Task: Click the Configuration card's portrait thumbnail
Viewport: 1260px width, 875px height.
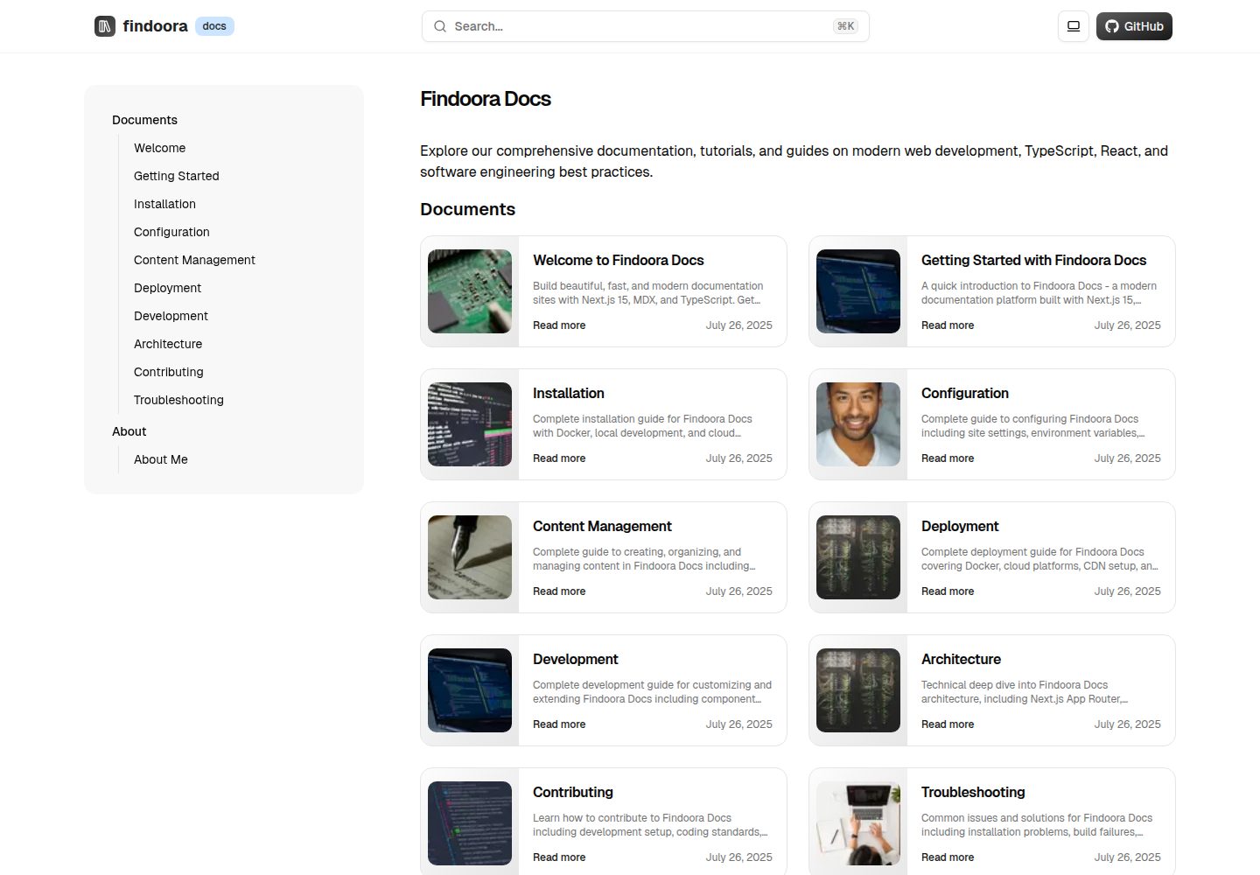Action: pyautogui.click(x=858, y=424)
